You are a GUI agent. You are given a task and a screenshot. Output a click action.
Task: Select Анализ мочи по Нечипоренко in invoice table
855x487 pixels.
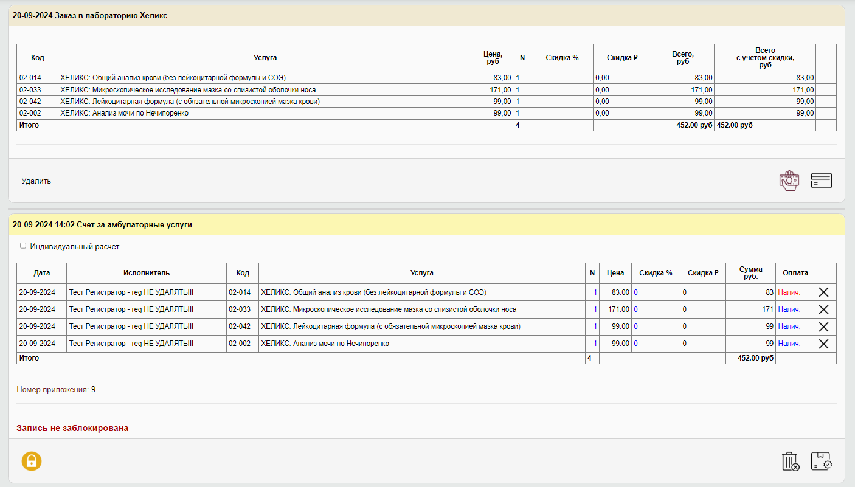click(325, 344)
